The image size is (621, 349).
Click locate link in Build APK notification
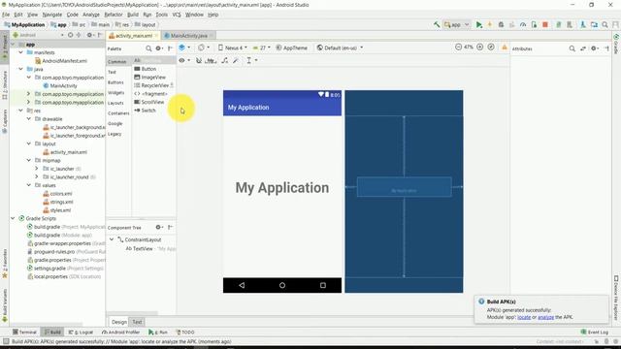524,317
